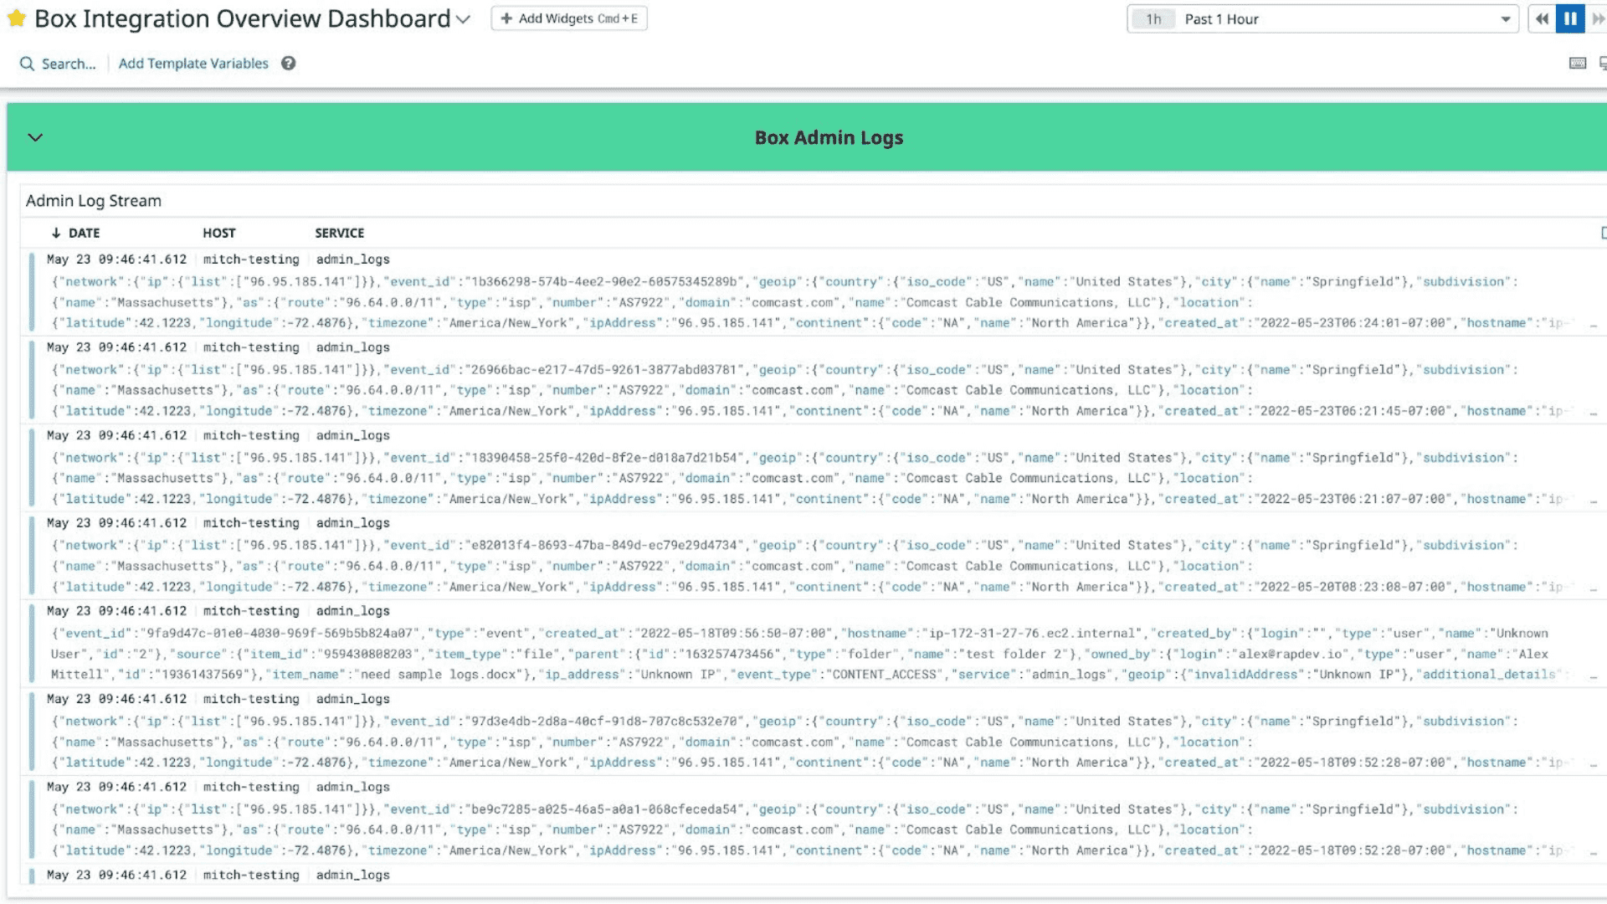Screen dimensions: 1607x904
Task: Select the 1h time shortcut badge
Action: (1153, 19)
